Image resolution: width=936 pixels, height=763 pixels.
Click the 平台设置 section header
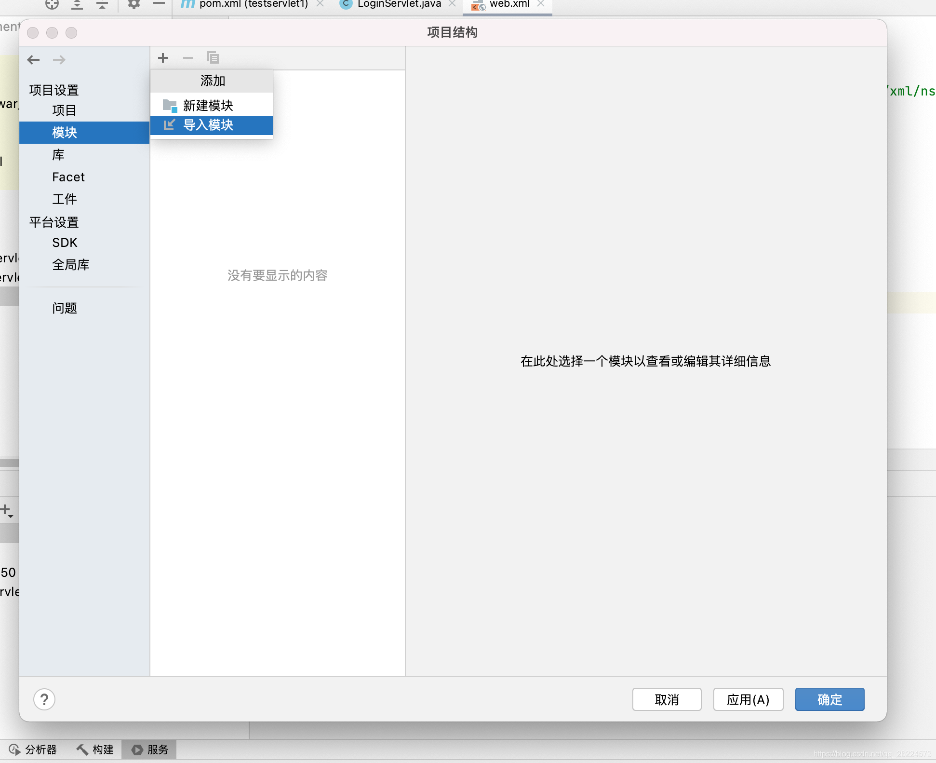(54, 222)
